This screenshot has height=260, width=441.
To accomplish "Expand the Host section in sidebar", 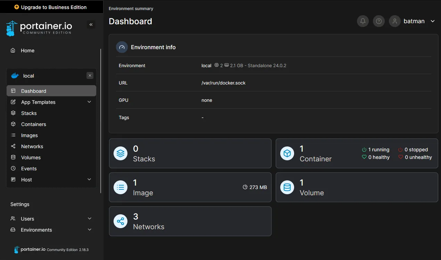I will pos(26,179).
